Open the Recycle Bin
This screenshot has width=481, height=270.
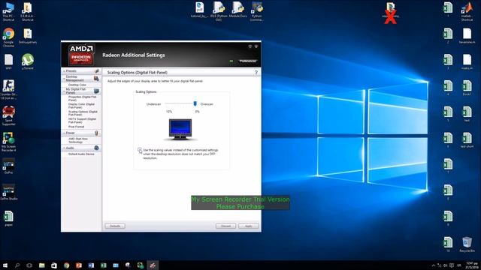(x=467, y=244)
